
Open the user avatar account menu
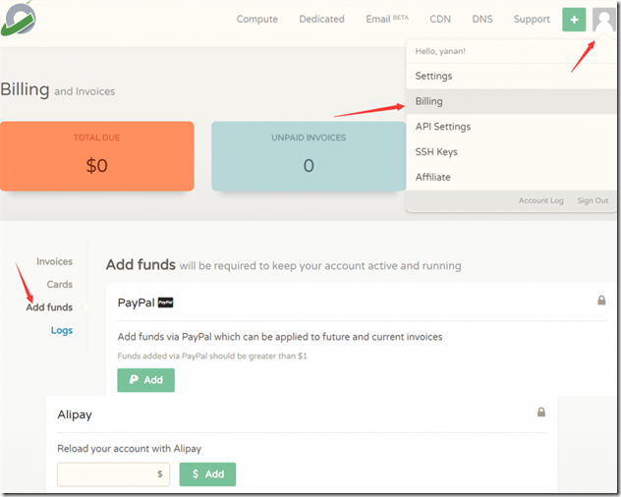pyautogui.click(x=602, y=19)
